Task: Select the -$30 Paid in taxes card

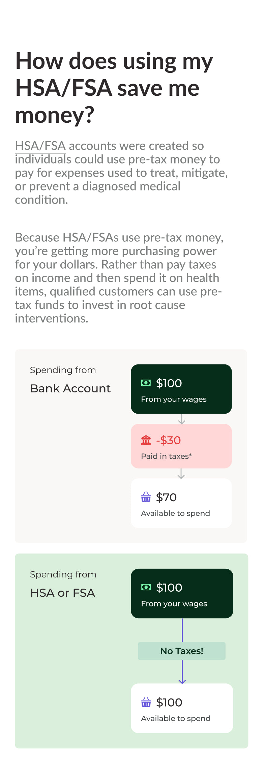Action: point(181,446)
